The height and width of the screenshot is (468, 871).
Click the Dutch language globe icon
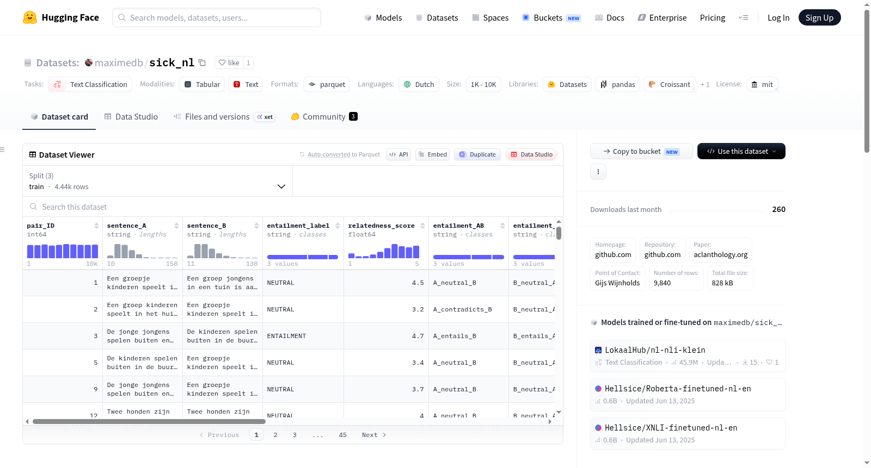click(407, 84)
